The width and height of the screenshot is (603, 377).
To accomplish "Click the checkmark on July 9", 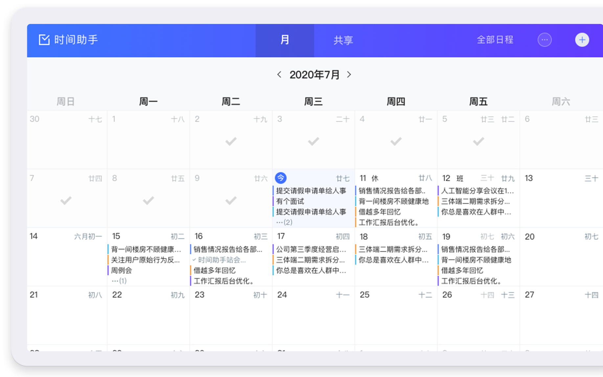I will pos(231,200).
